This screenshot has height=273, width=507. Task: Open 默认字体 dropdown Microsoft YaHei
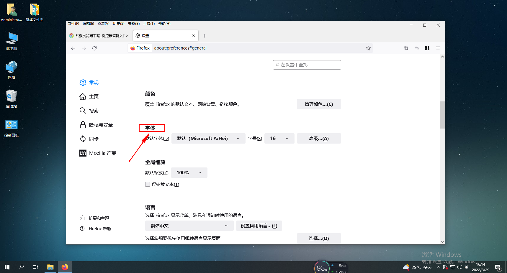tap(208, 139)
